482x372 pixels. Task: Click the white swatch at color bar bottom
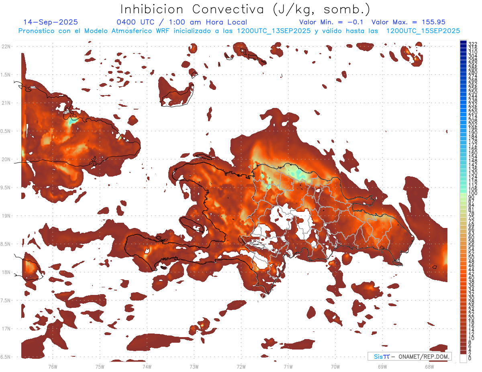click(464, 358)
